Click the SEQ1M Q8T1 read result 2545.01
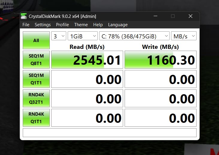 pos(87,60)
